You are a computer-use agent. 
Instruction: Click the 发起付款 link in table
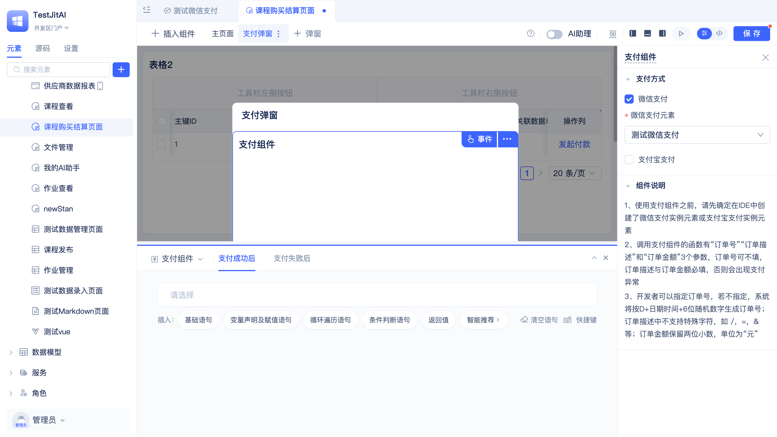click(574, 144)
